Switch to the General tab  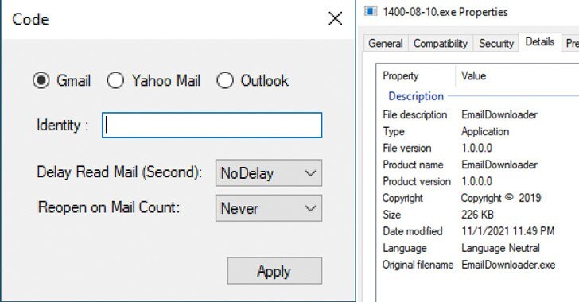click(x=386, y=43)
